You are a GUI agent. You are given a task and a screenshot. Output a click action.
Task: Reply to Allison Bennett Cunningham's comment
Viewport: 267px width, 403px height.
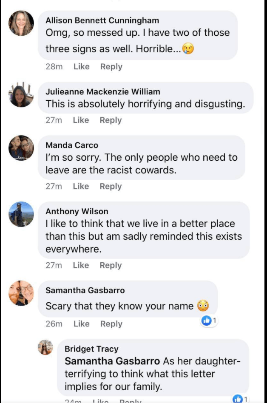coord(111,67)
